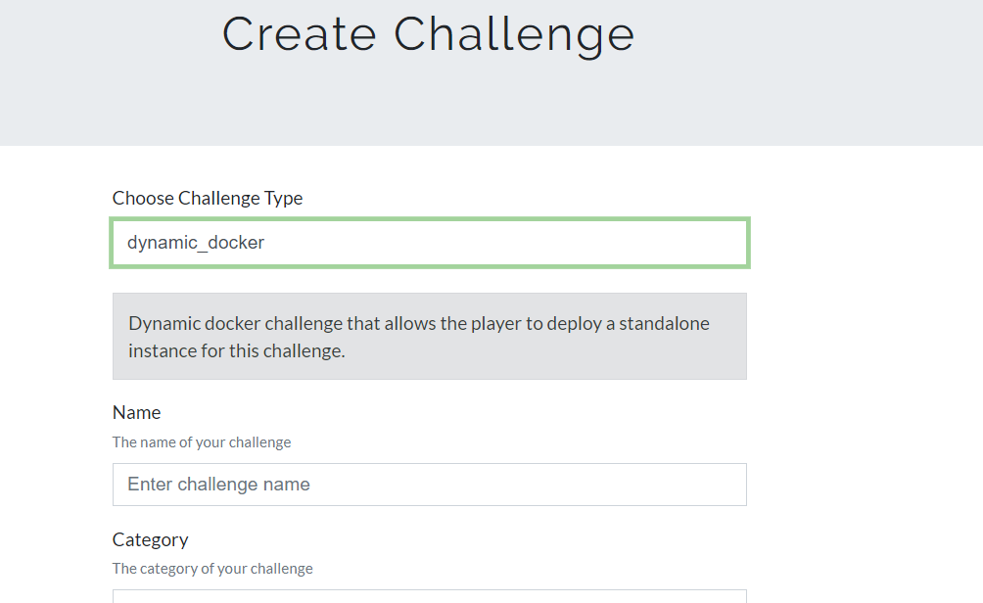Click the green-outlined challenge type select
The width and height of the screenshot is (983, 603).
430,243
